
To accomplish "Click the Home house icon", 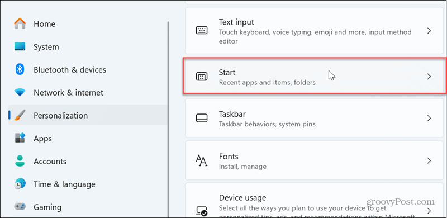I will click(x=20, y=23).
